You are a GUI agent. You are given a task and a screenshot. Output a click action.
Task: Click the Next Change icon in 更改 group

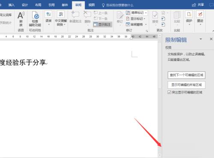coord(163,24)
